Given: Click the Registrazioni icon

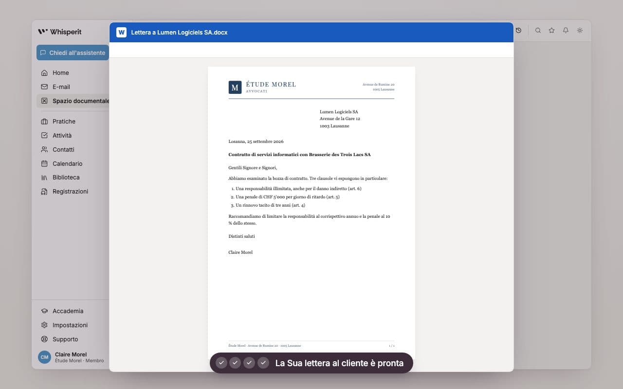Looking at the screenshot, I should click(44, 192).
